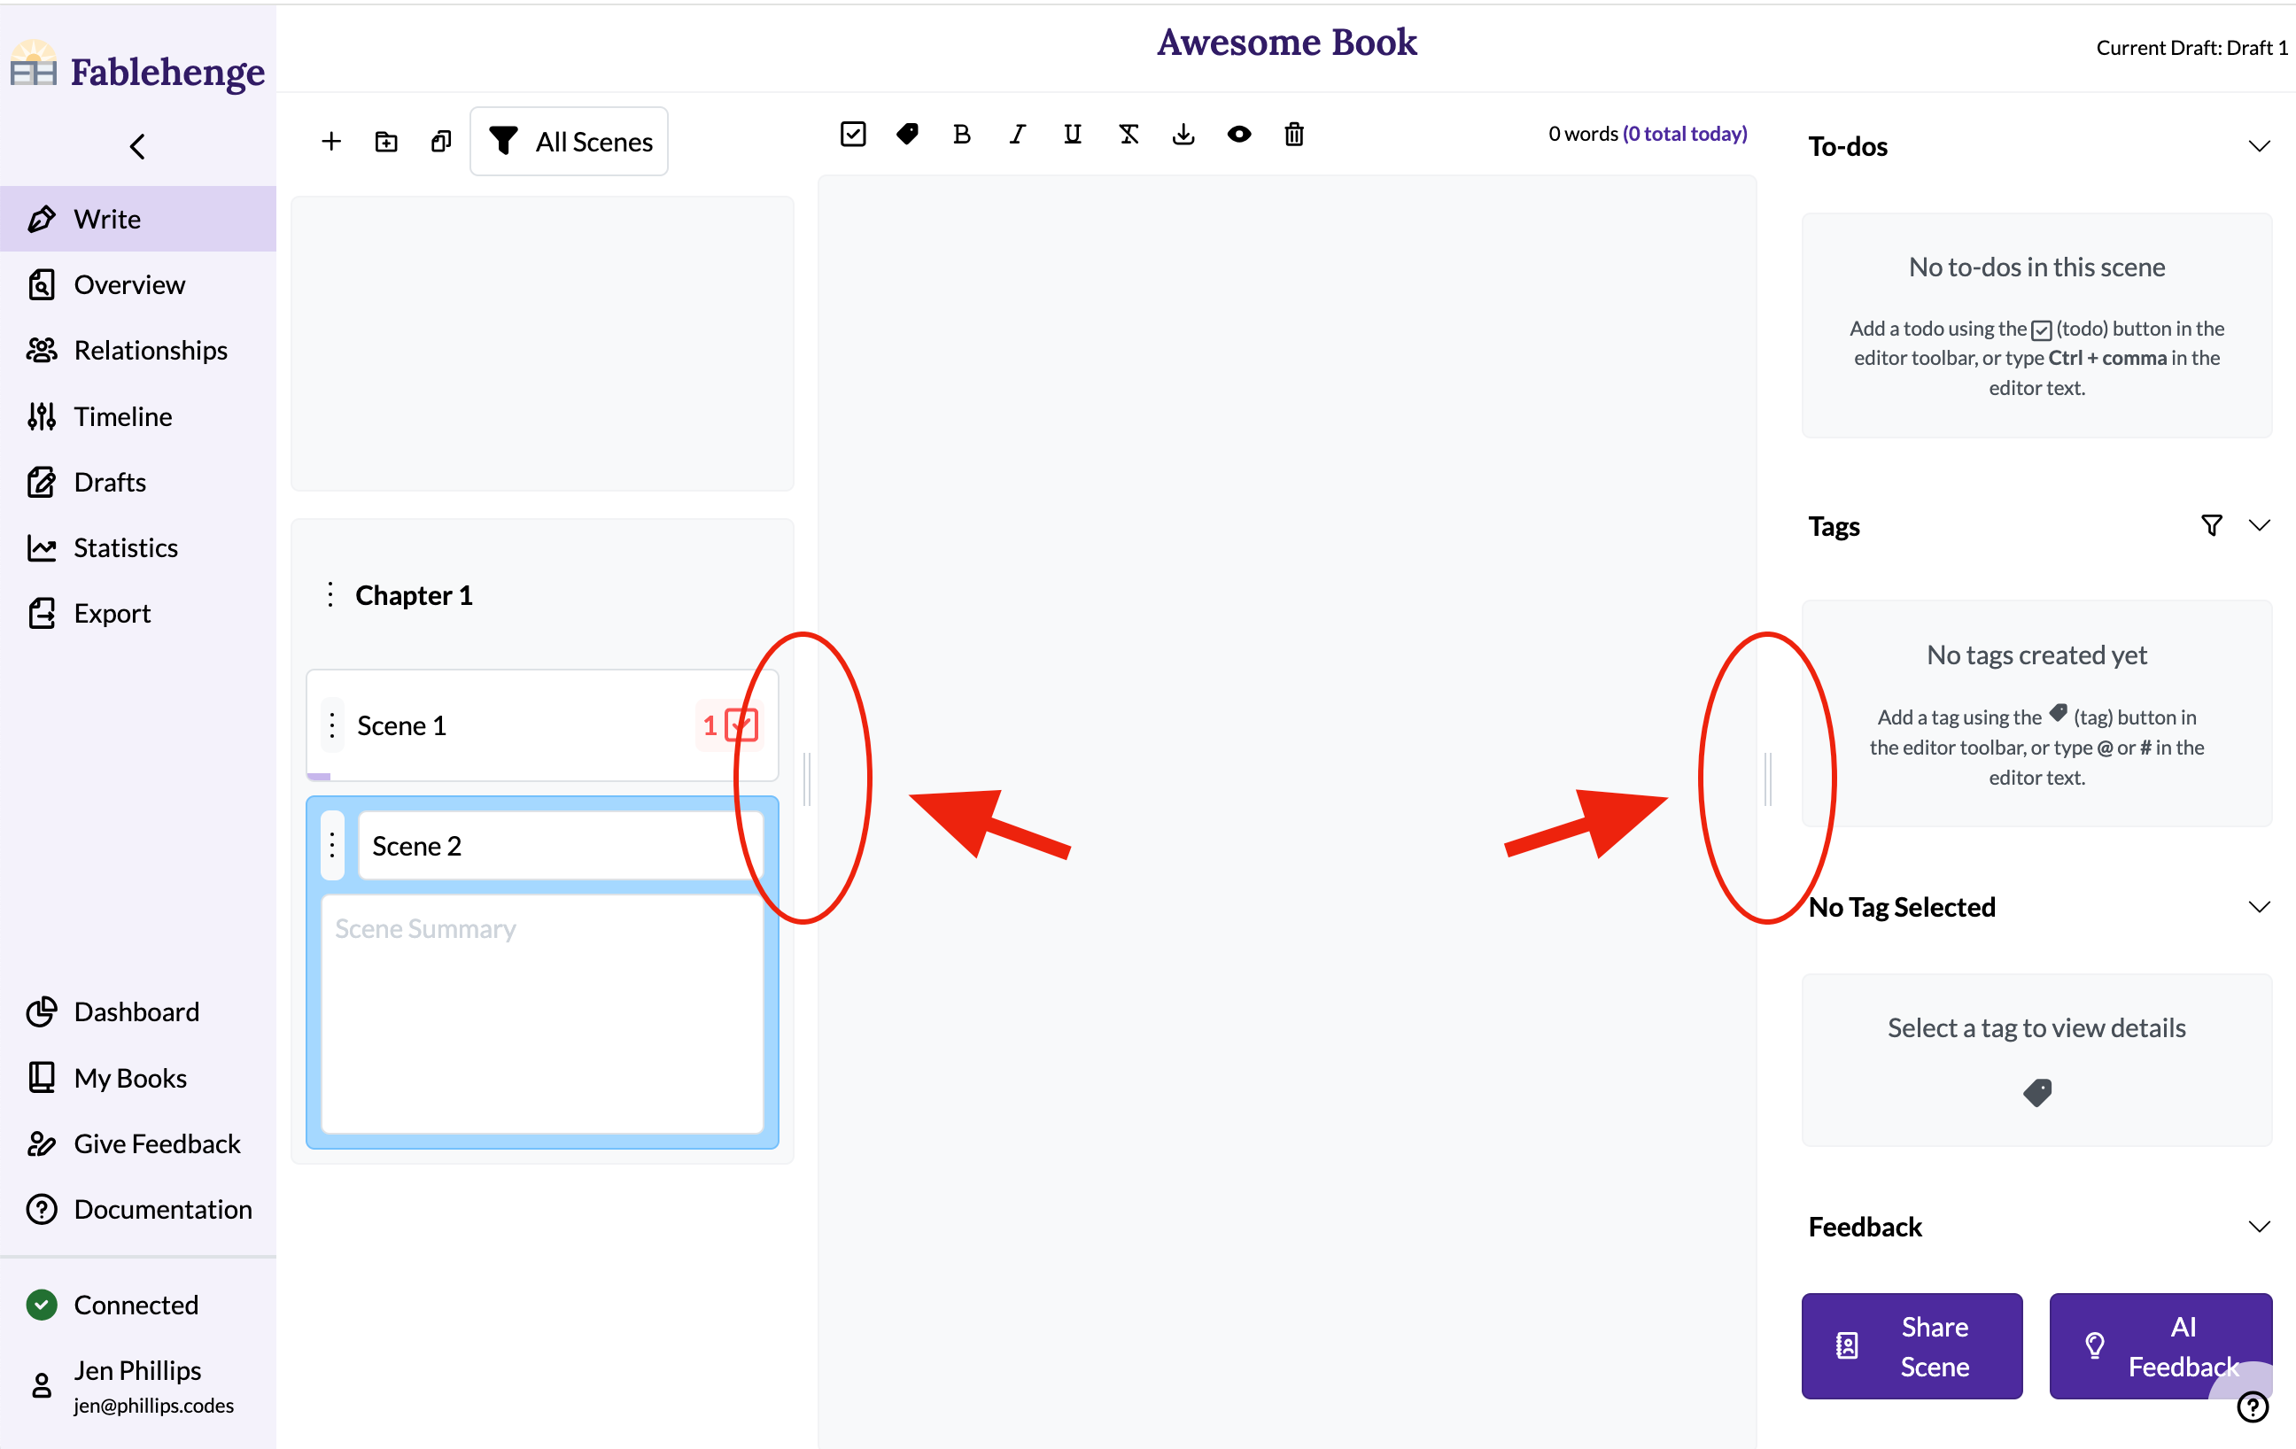Toggle the Eye visibility icon
Screen dimensions: 2296x1449
[x=1238, y=134]
